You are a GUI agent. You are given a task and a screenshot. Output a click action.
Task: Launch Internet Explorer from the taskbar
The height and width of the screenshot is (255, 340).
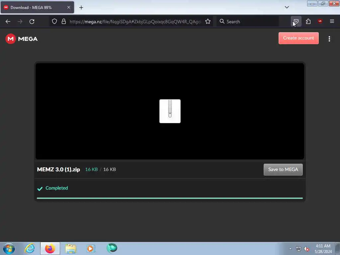(30, 248)
